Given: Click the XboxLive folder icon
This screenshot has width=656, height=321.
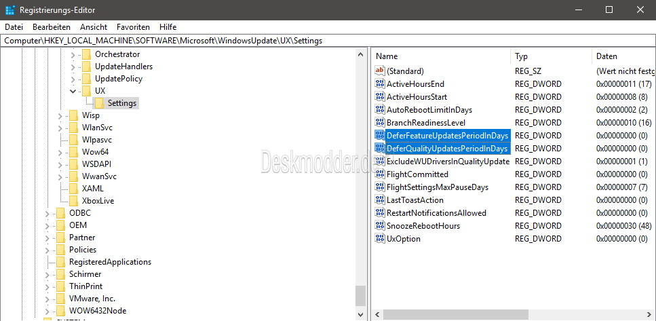Looking at the screenshot, I should (74, 201).
